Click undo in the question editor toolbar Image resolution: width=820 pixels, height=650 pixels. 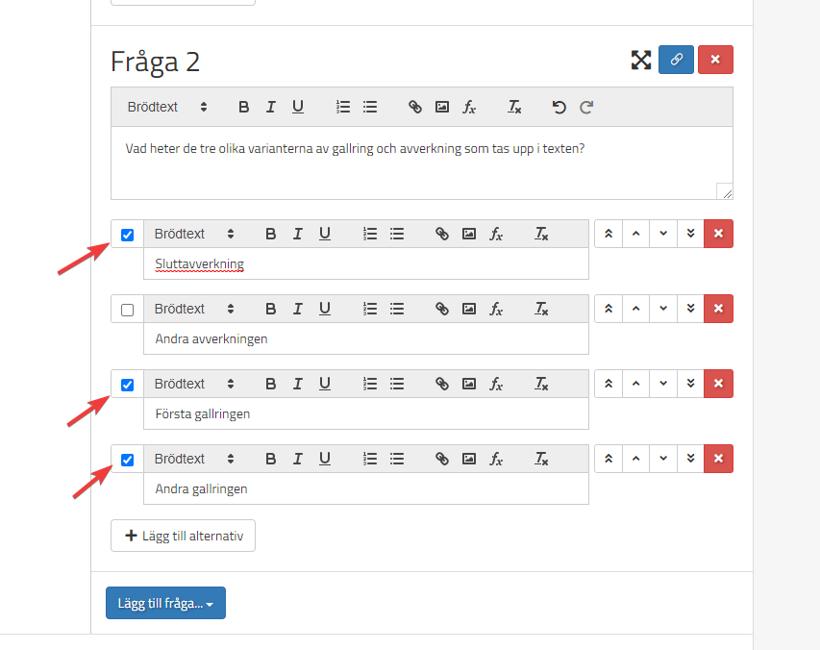(x=559, y=107)
